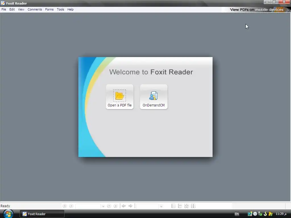Select continuous page layout icon
This screenshot has width=291, height=218.
[x=180, y=206]
